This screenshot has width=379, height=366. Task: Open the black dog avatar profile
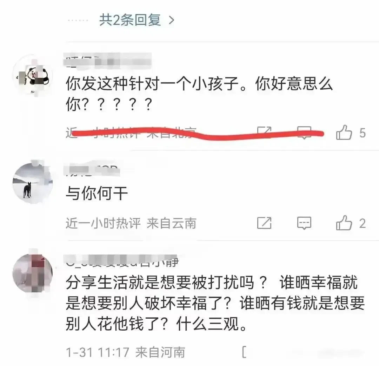[x=33, y=183]
